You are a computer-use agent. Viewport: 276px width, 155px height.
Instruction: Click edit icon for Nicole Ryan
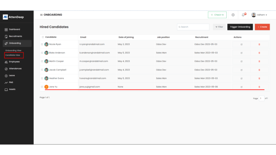[241, 44]
